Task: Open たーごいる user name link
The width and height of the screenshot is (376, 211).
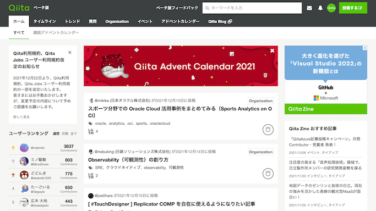Action: coord(40,187)
